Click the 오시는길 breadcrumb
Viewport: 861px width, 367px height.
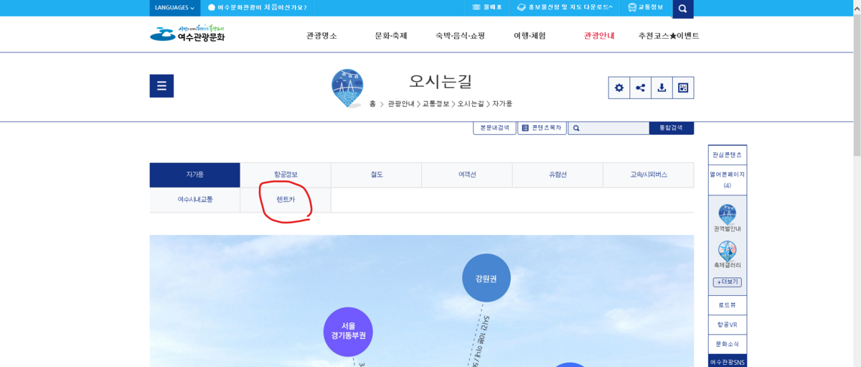pyautogui.click(x=471, y=103)
